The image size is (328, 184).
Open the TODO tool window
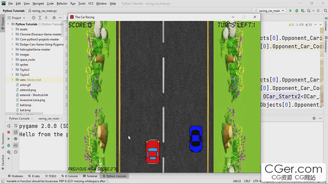click(50, 176)
